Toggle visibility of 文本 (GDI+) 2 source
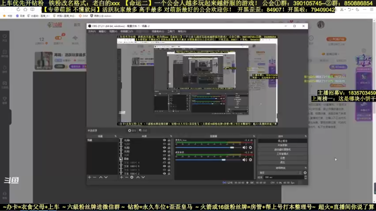The width and height of the screenshot is (376, 211). click(x=164, y=173)
